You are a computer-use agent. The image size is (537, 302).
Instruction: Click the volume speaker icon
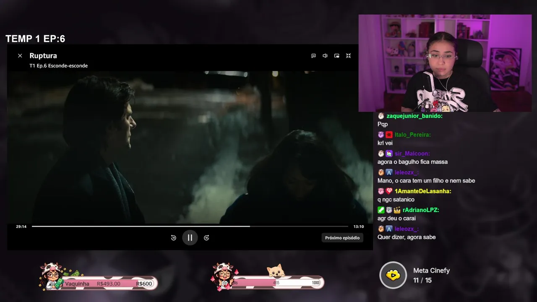325,55
